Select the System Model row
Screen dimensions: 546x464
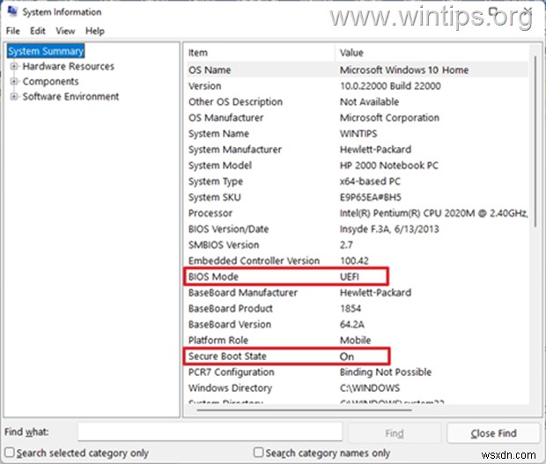tap(357, 166)
